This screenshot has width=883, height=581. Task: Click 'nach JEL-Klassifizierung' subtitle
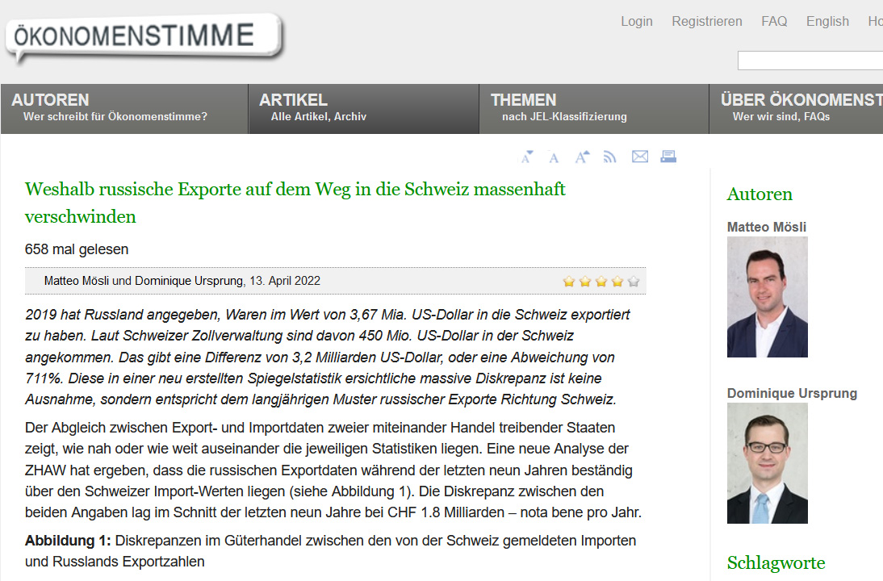pos(564,116)
